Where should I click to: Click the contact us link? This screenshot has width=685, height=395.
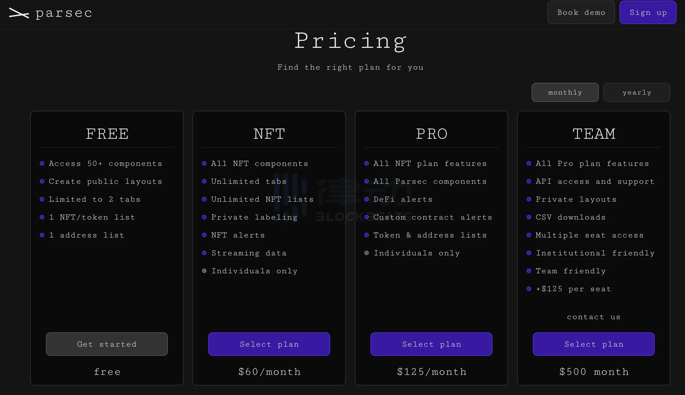click(x=594, y=317)
